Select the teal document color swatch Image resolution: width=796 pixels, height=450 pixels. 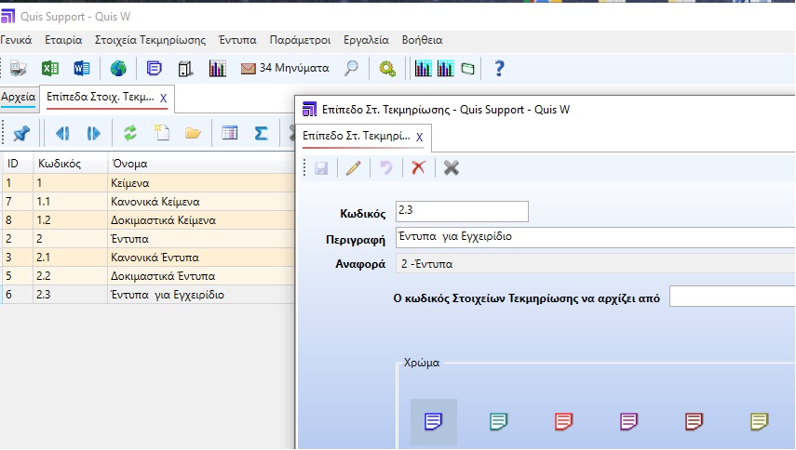[x=498, y=421]
